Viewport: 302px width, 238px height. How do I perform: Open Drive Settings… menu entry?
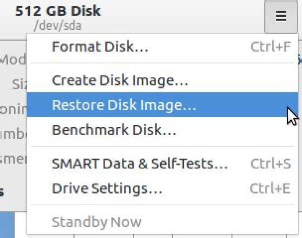pos(163,188)
